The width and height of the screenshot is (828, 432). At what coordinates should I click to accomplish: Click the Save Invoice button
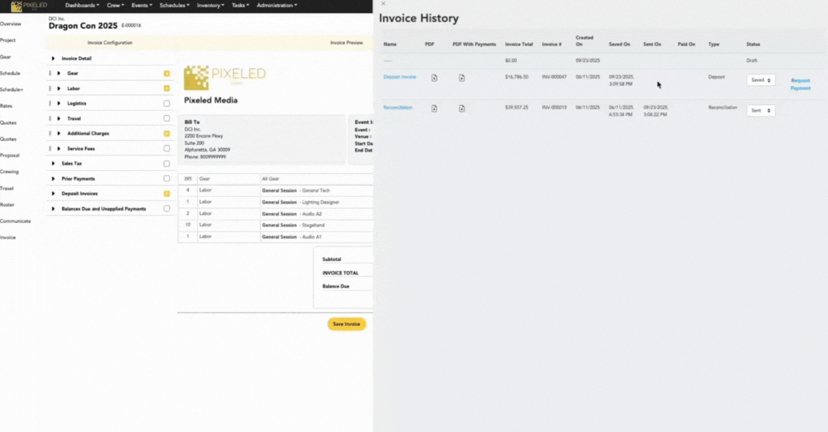tap(346, 324)
